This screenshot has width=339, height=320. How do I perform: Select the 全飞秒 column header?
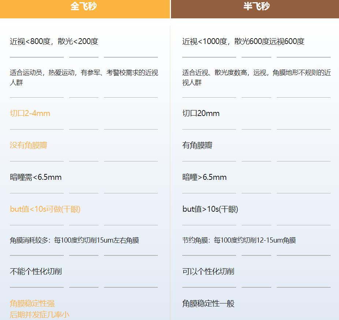84,7
